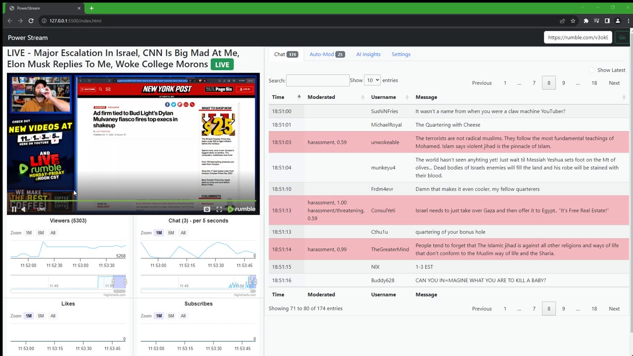Viewport: 633px width, 356px height.
Task: Click the Rumble URL input field
Action: [578, 38]
